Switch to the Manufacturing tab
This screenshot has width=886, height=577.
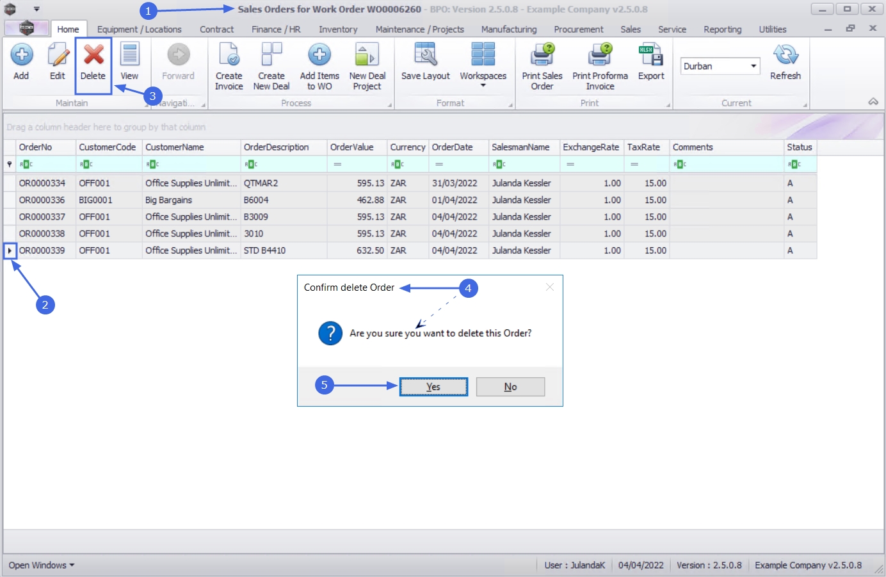point(509,29)
